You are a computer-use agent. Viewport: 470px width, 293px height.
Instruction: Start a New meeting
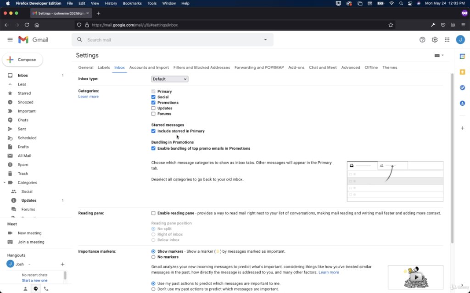coord(29,233)
